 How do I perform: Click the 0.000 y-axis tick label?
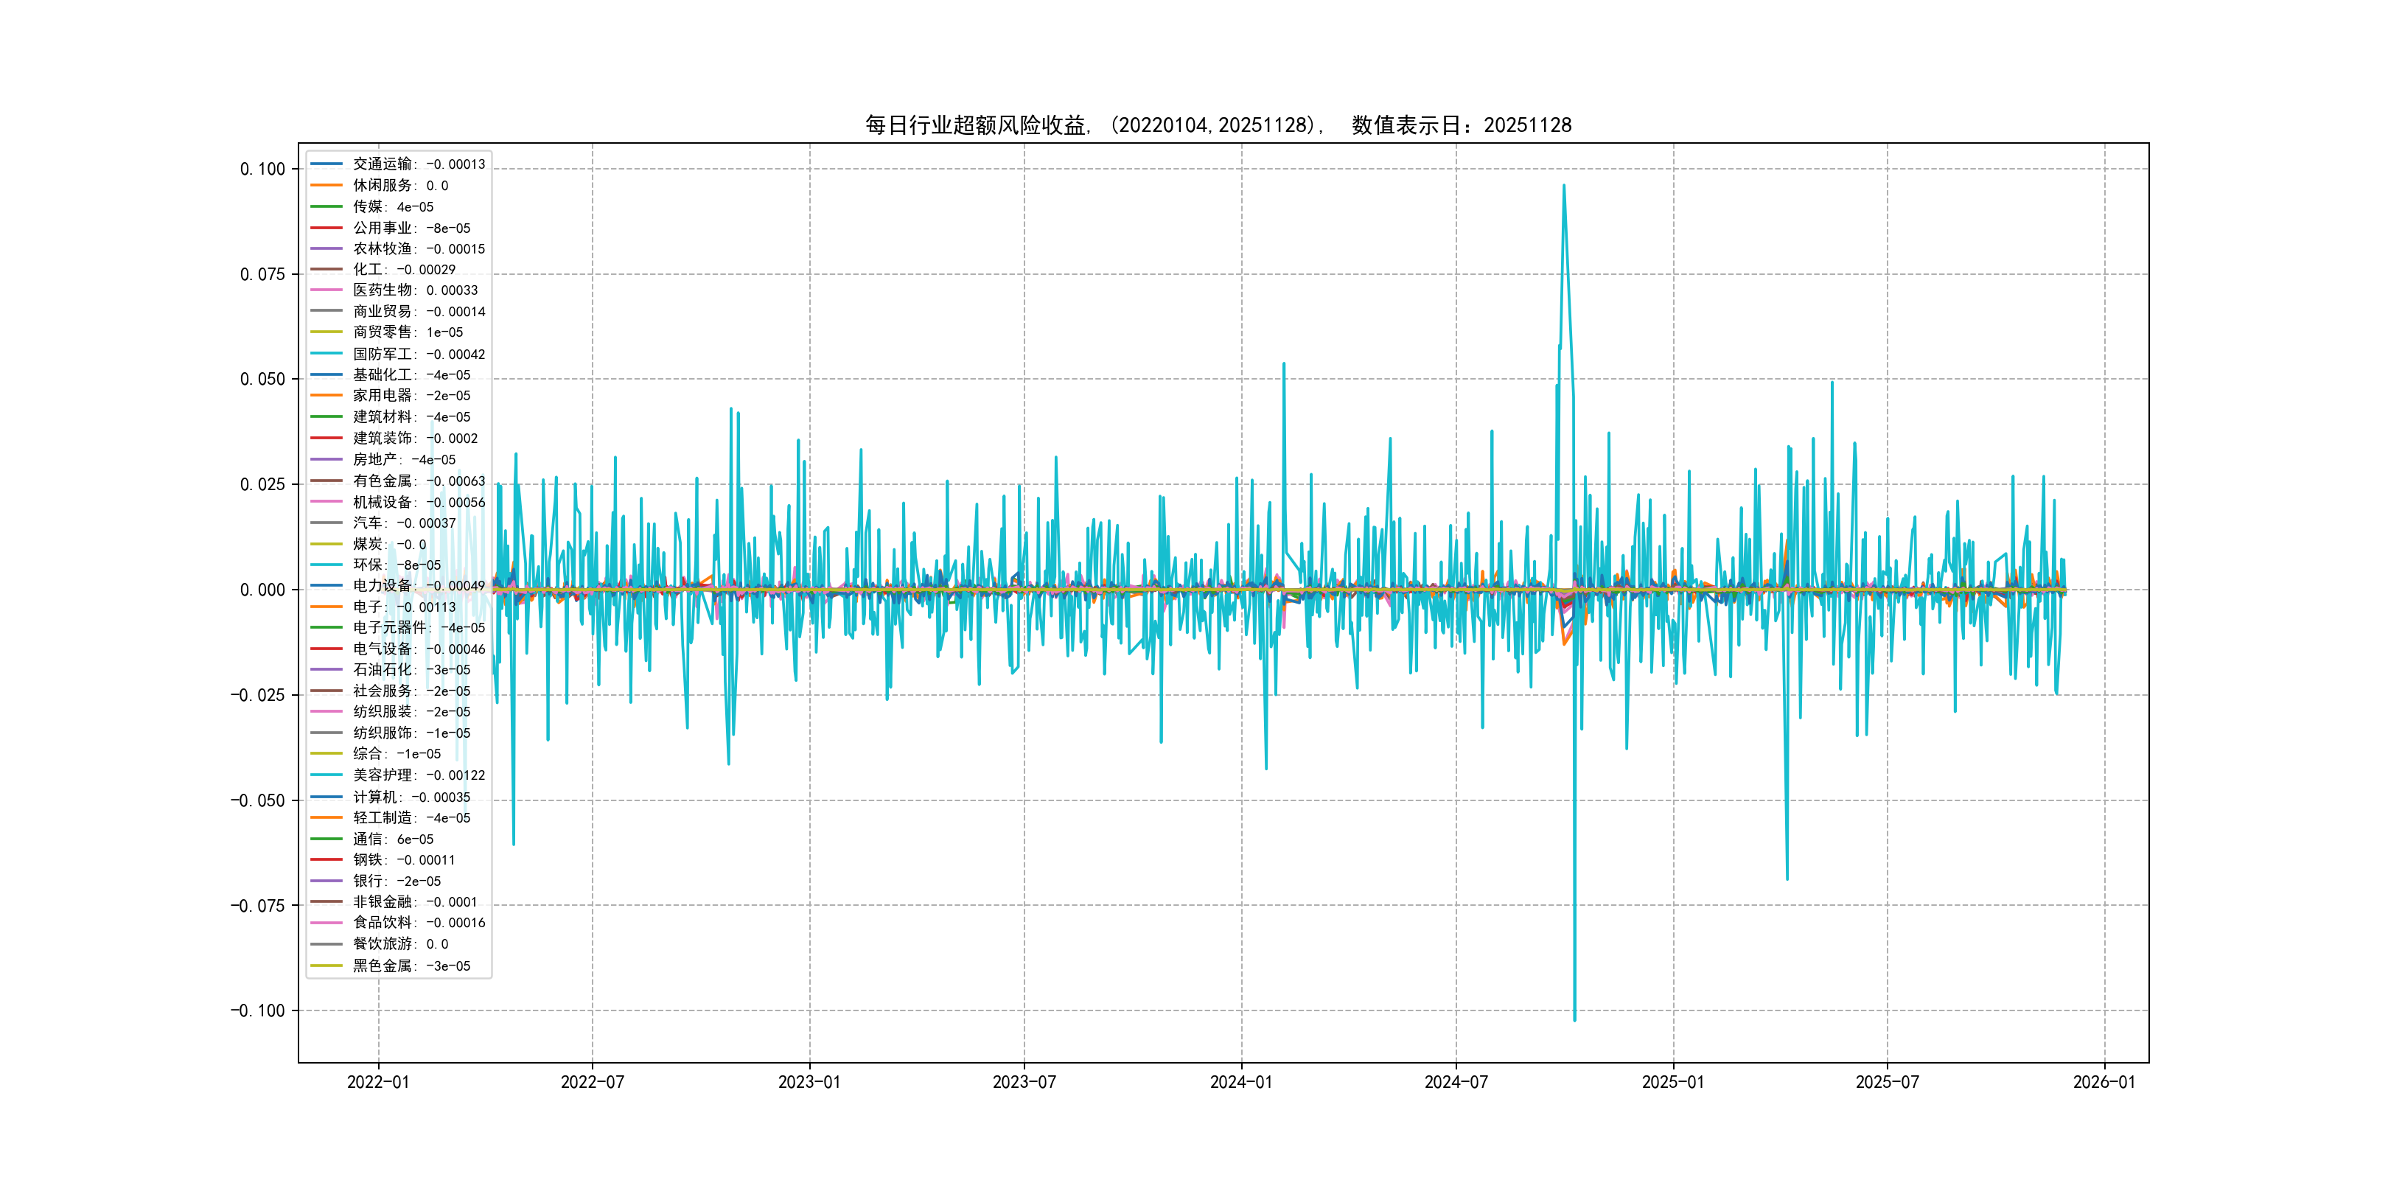tap(262, 590)
